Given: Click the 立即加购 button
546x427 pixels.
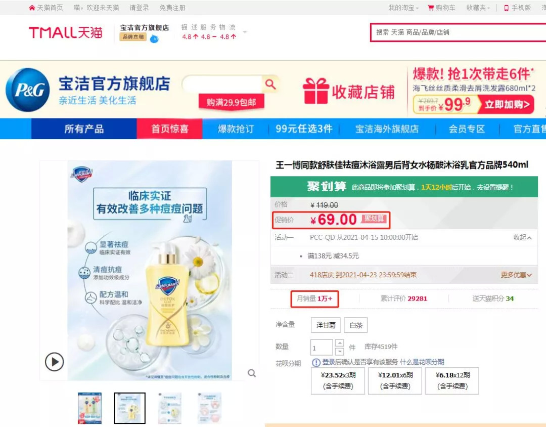Looking at the screenshot, I should [x=507, y=104].
